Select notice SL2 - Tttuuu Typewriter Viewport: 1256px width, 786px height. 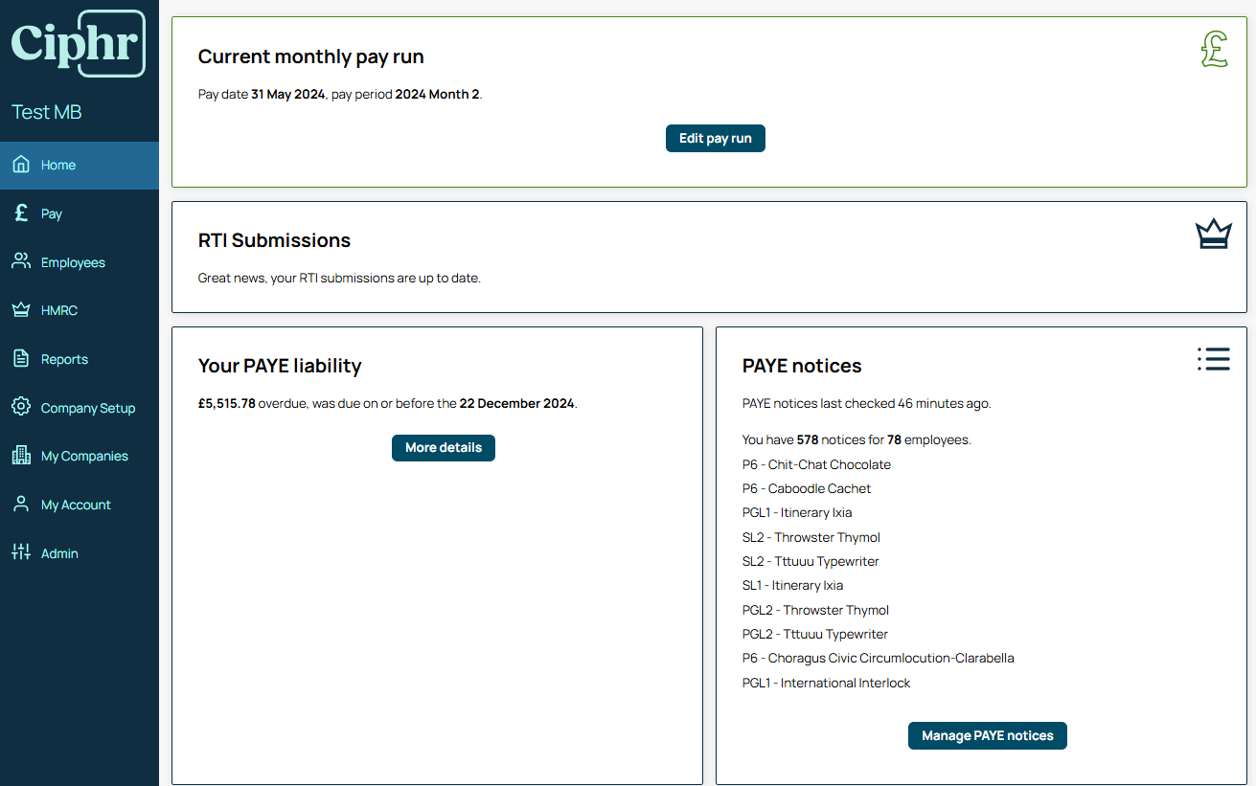point(811,561)
